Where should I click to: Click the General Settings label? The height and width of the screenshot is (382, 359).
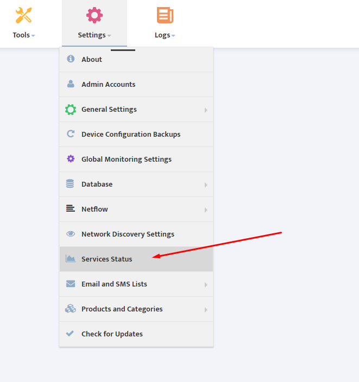tap(109, 110)
